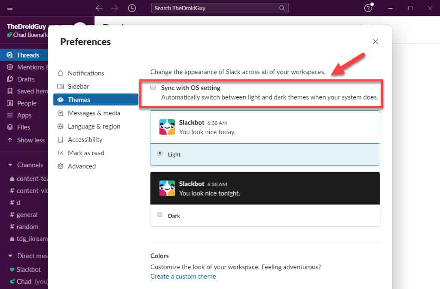Click the Slackbot avatar in Dark preview

pyautogui.click(x=167, y=188)
